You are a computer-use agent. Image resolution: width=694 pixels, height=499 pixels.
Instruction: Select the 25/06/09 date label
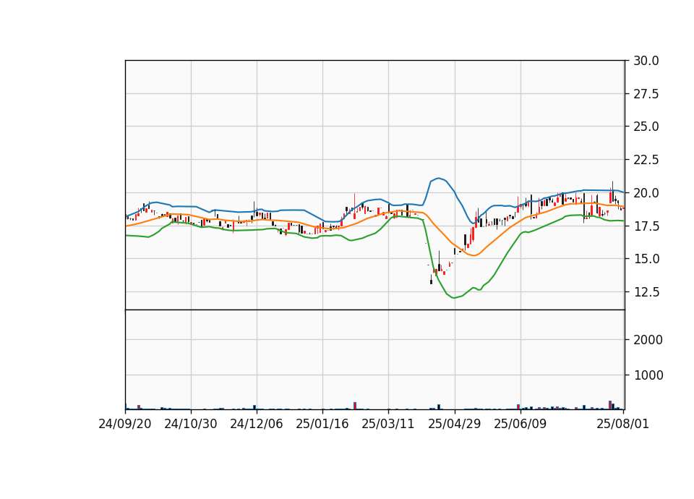pyautogui.click(x=520, y=424)
